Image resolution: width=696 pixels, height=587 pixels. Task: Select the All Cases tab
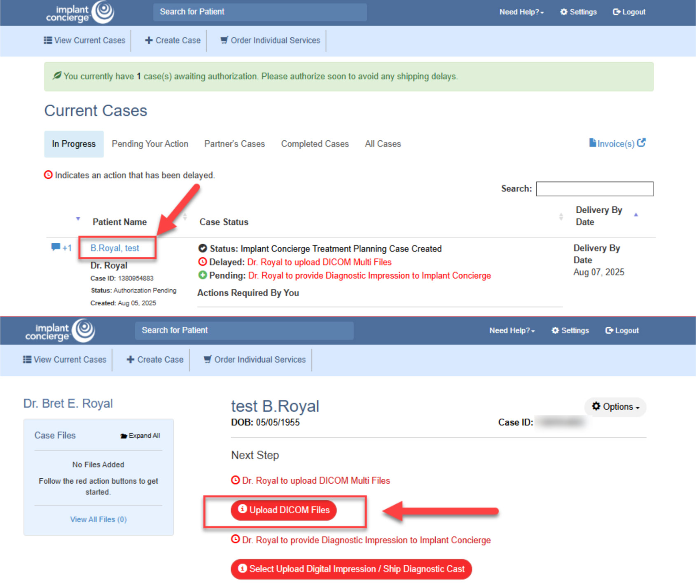[x=383, y=144]
